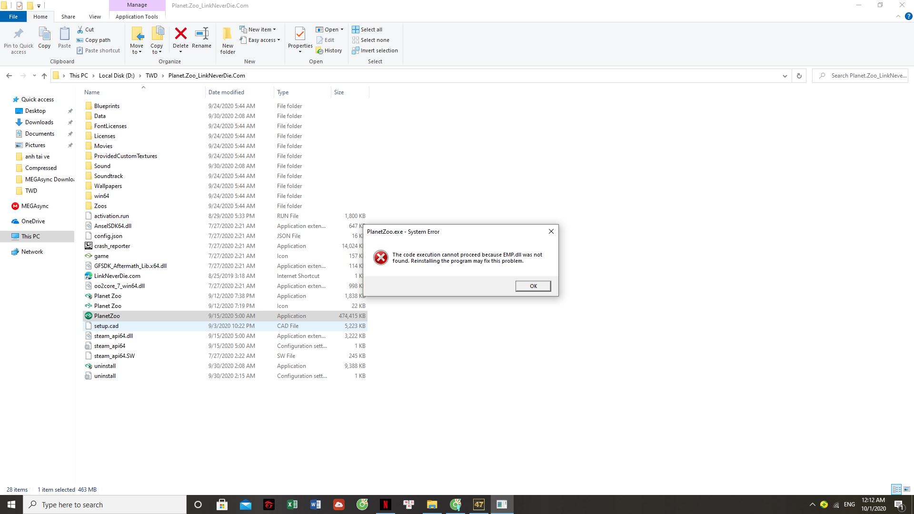Screen dimensions: 914x514
Task: Click the Copy path button
Action: coord(94,40)
